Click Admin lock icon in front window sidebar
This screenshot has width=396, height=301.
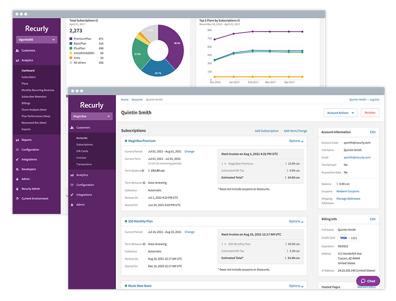pyautogui.click(x=72, y=205)
